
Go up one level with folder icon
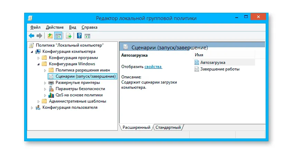point(50,36)
